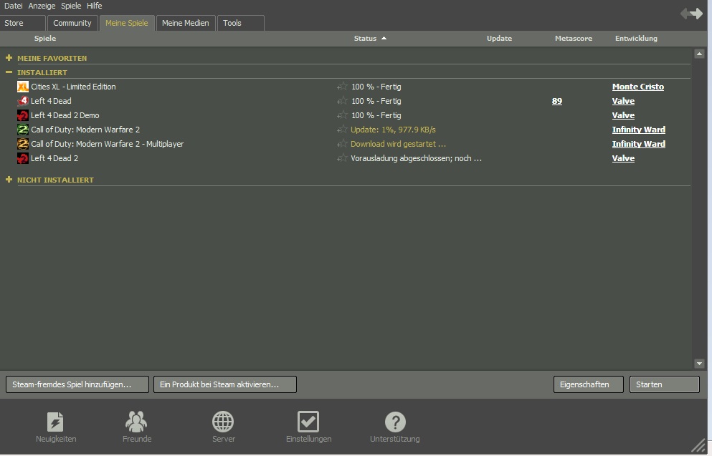Expand the Nicht Installiert section
Viewport: 712px width, 456px height.
tap(9, 180)
